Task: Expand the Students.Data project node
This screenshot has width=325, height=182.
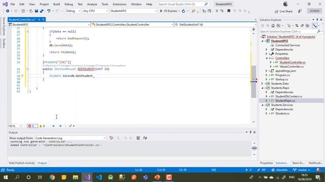Action: 263,84
